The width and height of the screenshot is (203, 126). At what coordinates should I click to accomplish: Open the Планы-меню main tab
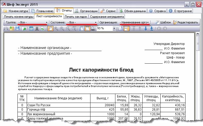[x=42, y=11]
